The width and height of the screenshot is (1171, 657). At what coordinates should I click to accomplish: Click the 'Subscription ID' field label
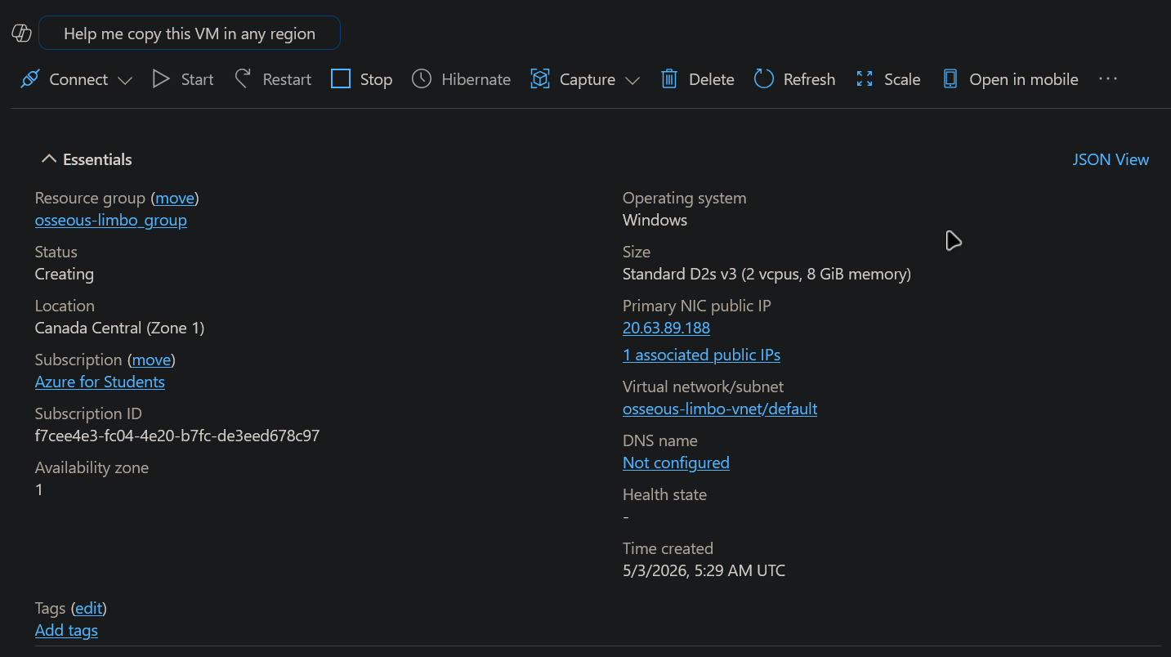[x=88, y=413]
